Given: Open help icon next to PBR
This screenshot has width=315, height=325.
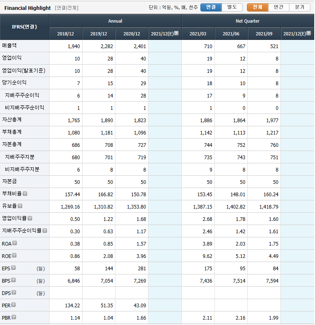Looking at the screenshot, I should (14, 317).
